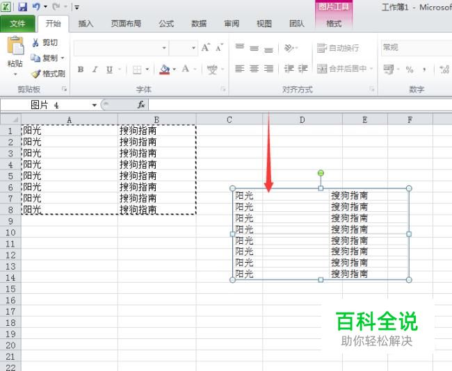
Task: Set middle vertical alignment
Action: coord(254,48)
